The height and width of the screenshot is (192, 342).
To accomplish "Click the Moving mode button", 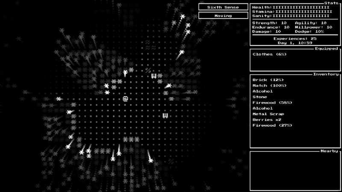I will tap(223, 15).
